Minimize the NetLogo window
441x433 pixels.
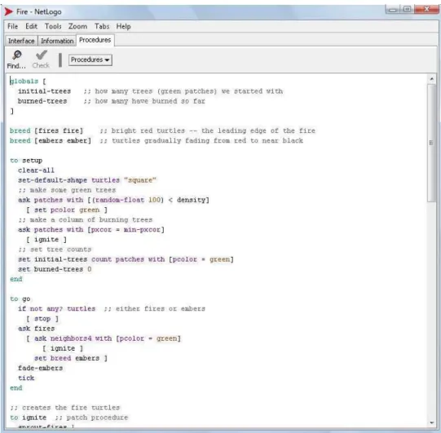393,10
